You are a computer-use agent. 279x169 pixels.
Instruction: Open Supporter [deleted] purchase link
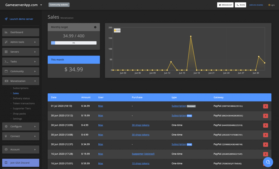click(x=143, y=154)
